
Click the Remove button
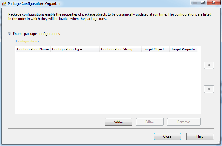tap(184, 122)
